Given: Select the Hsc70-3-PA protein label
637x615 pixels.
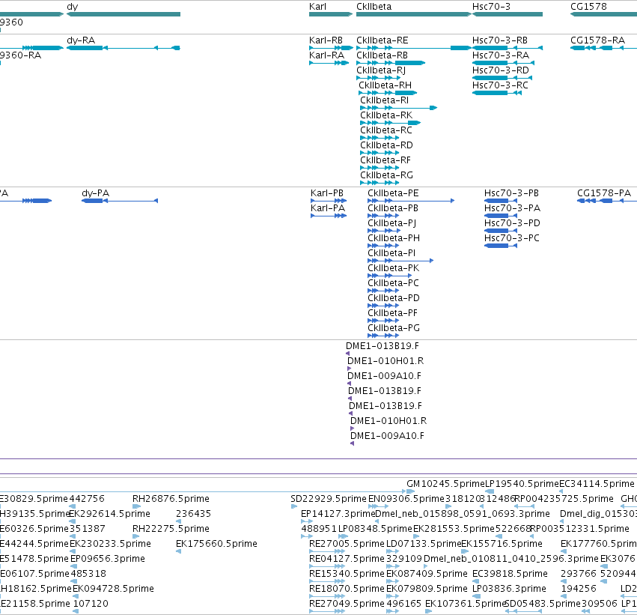Looking at the screenshot, I should click(512, 208).
